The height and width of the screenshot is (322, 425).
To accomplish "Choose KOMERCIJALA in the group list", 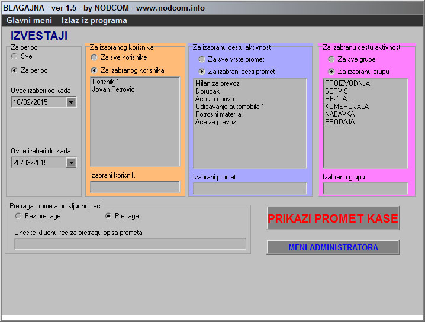I will 365,107.
